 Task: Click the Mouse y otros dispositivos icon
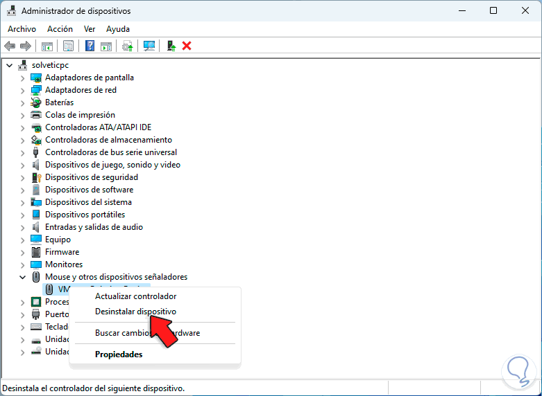[36, 277]
